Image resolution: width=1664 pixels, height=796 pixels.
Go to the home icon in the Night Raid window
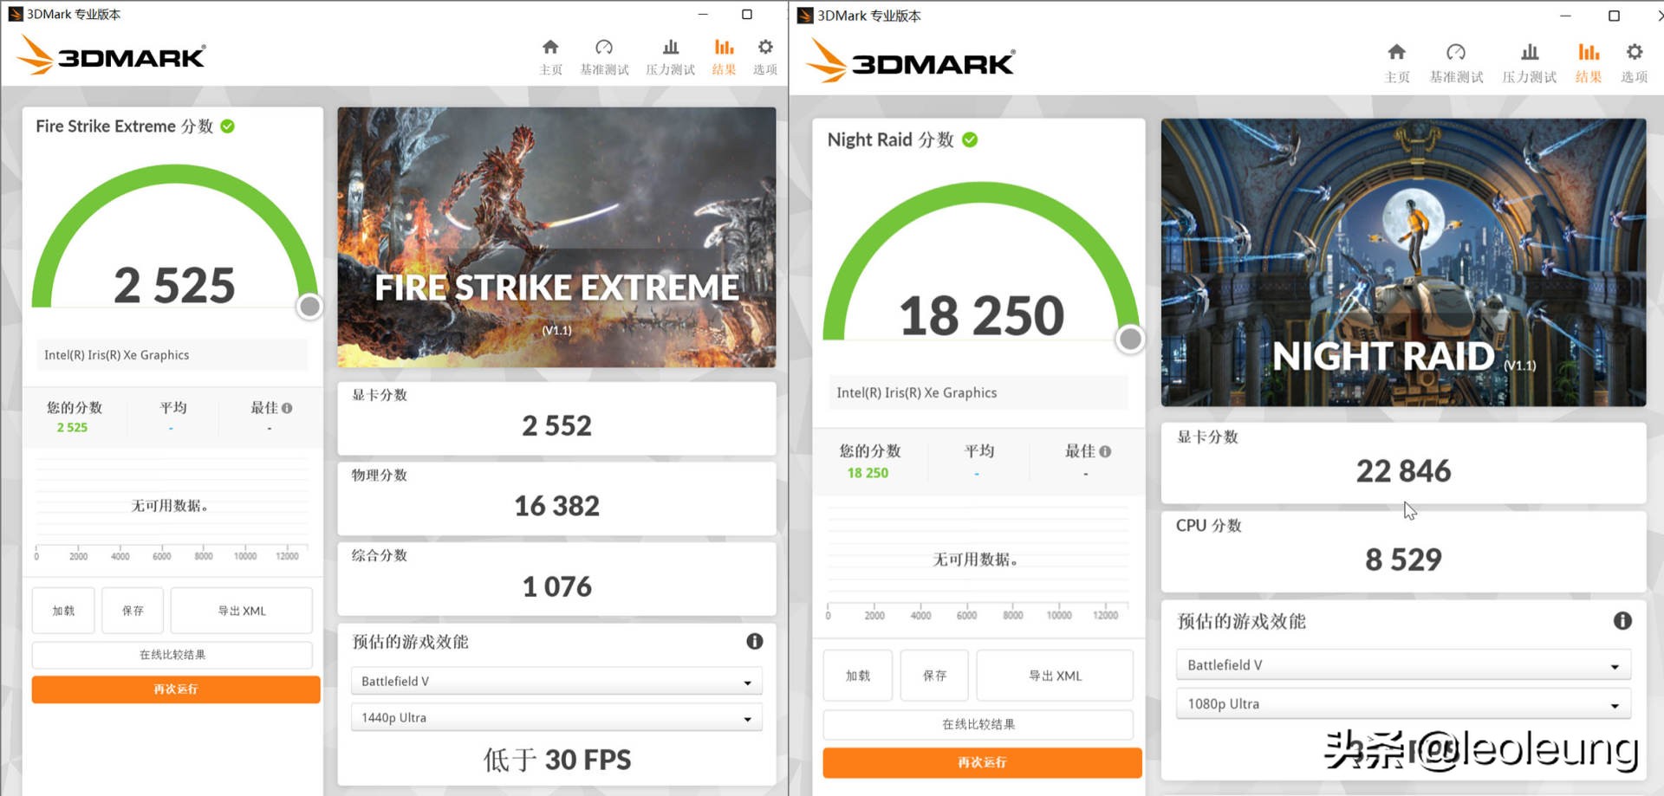pyautogui.click(x=1396, y=52)
